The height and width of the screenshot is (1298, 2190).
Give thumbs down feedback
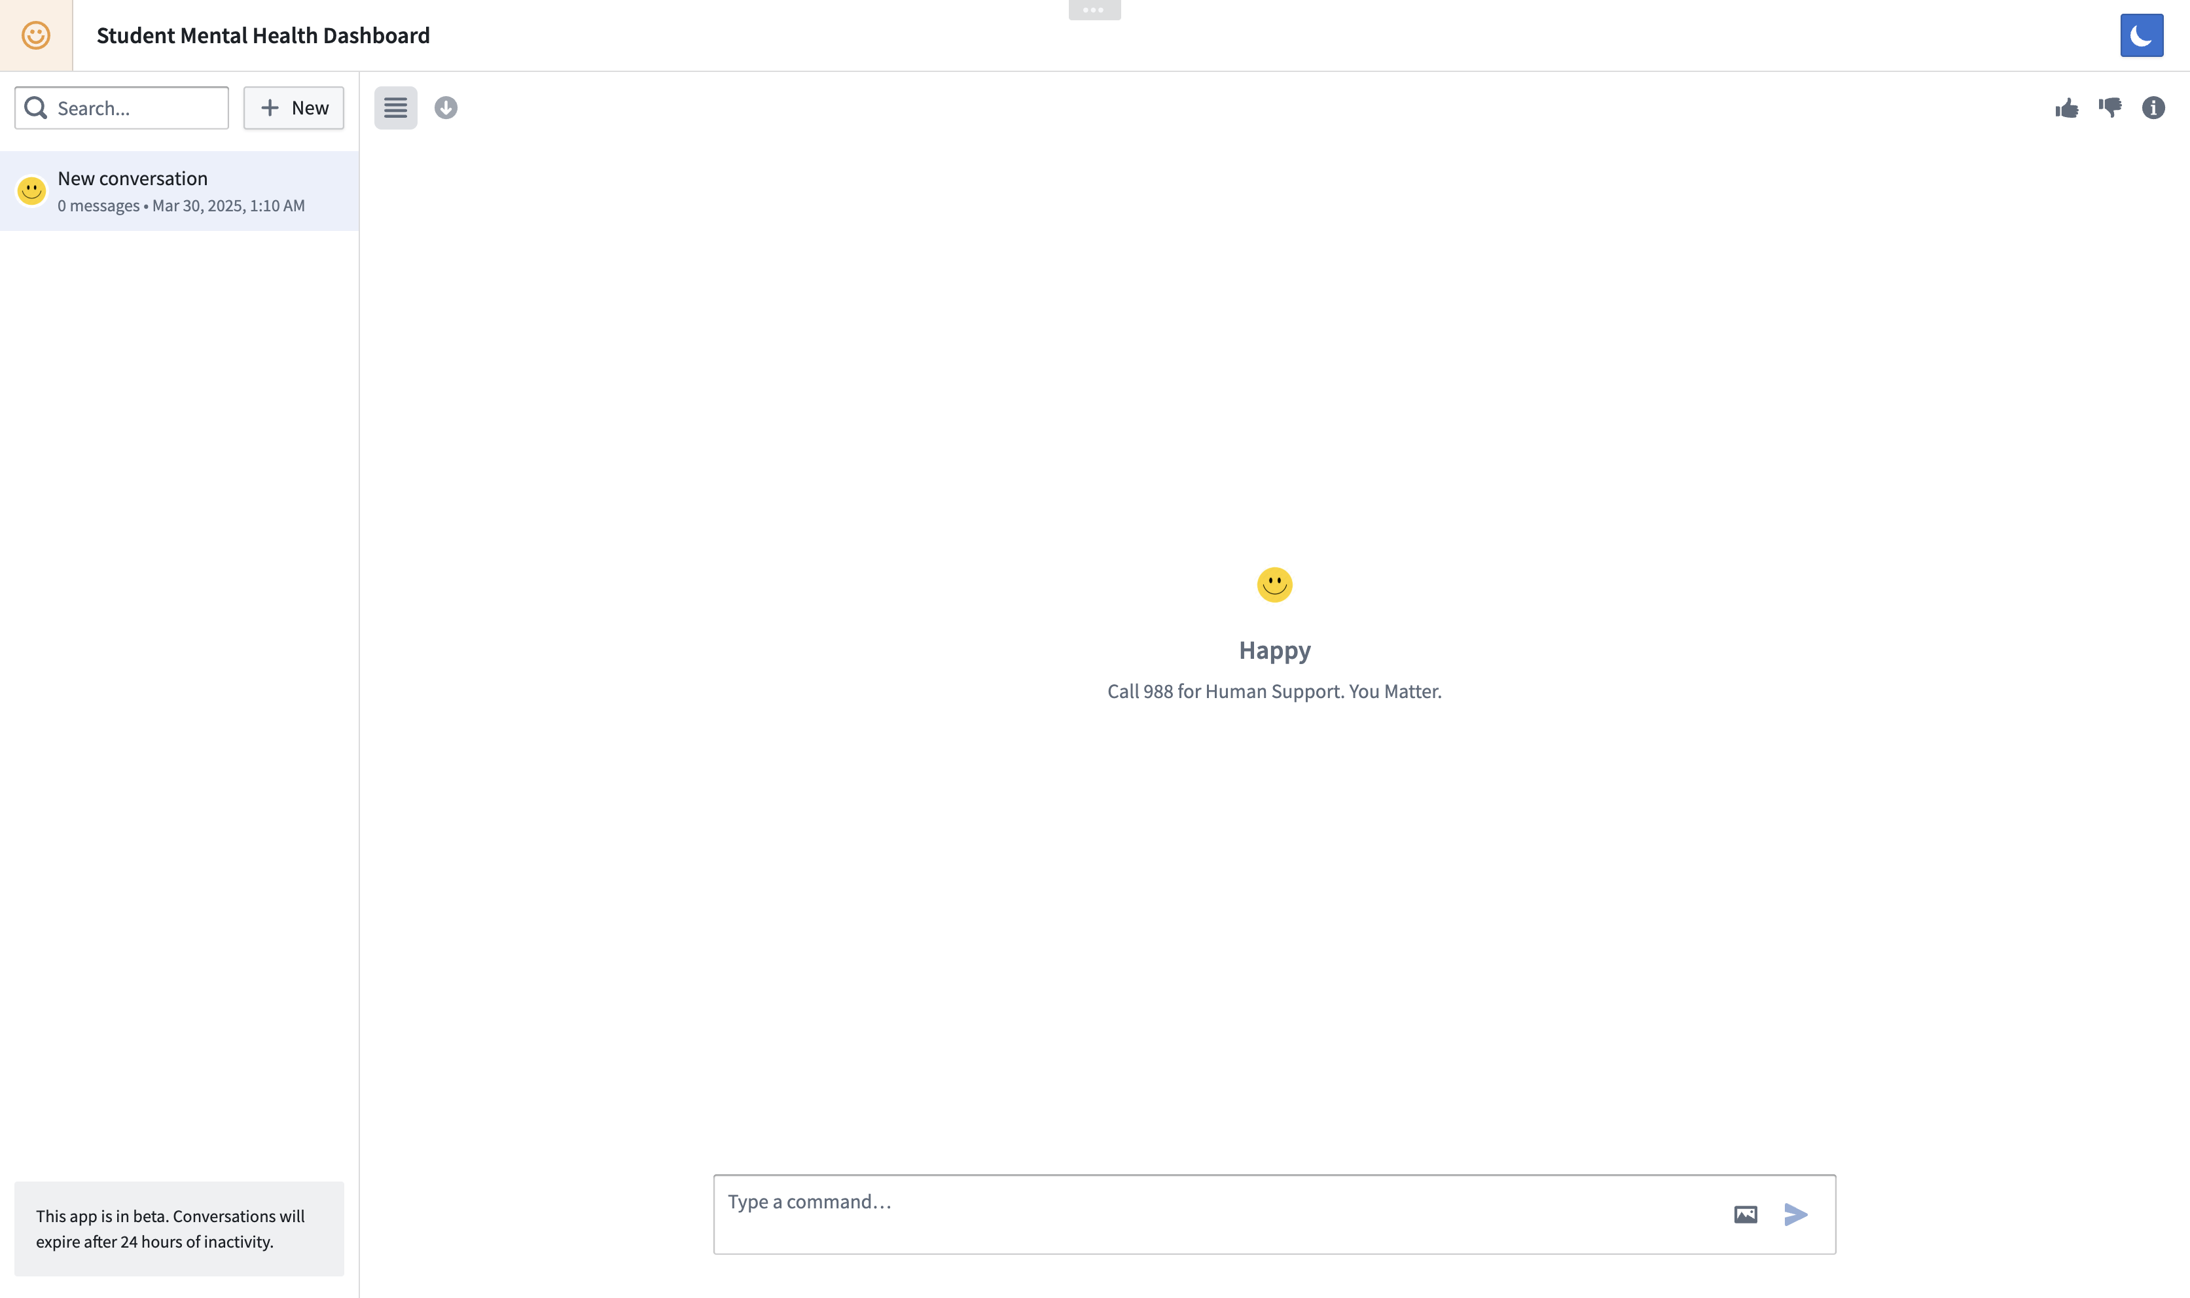click(x=2109, y=107)
